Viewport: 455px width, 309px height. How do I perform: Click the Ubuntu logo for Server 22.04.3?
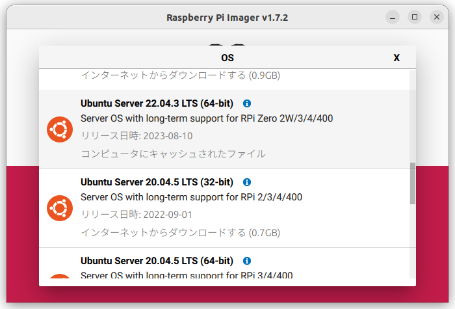coord(60,129)
